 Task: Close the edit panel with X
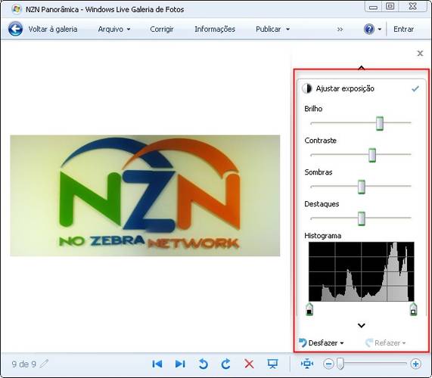[420, 54]
